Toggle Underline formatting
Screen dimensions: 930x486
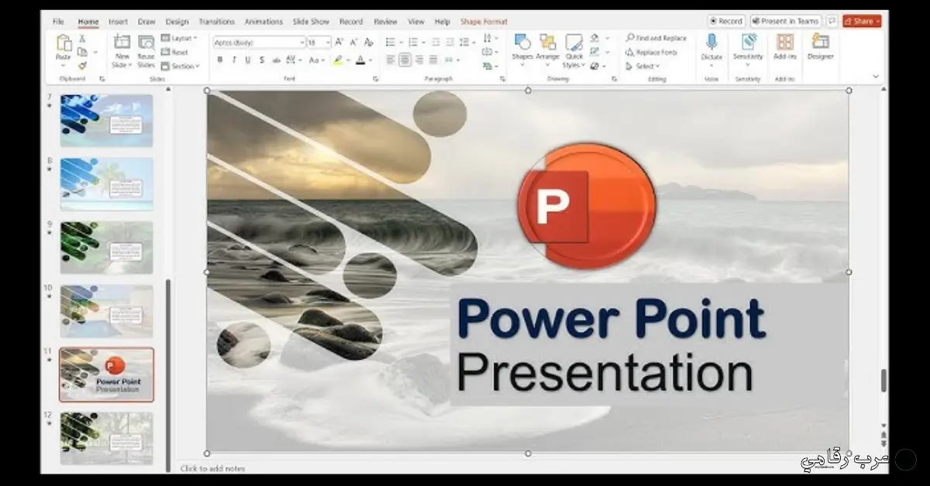248,60
